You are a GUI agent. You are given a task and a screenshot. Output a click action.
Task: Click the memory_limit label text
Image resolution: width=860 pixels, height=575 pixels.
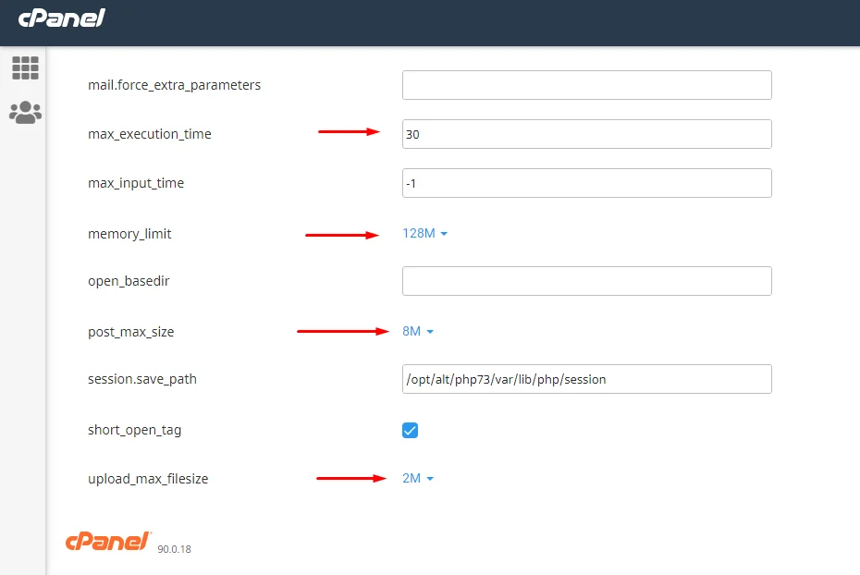coord(129,234)
